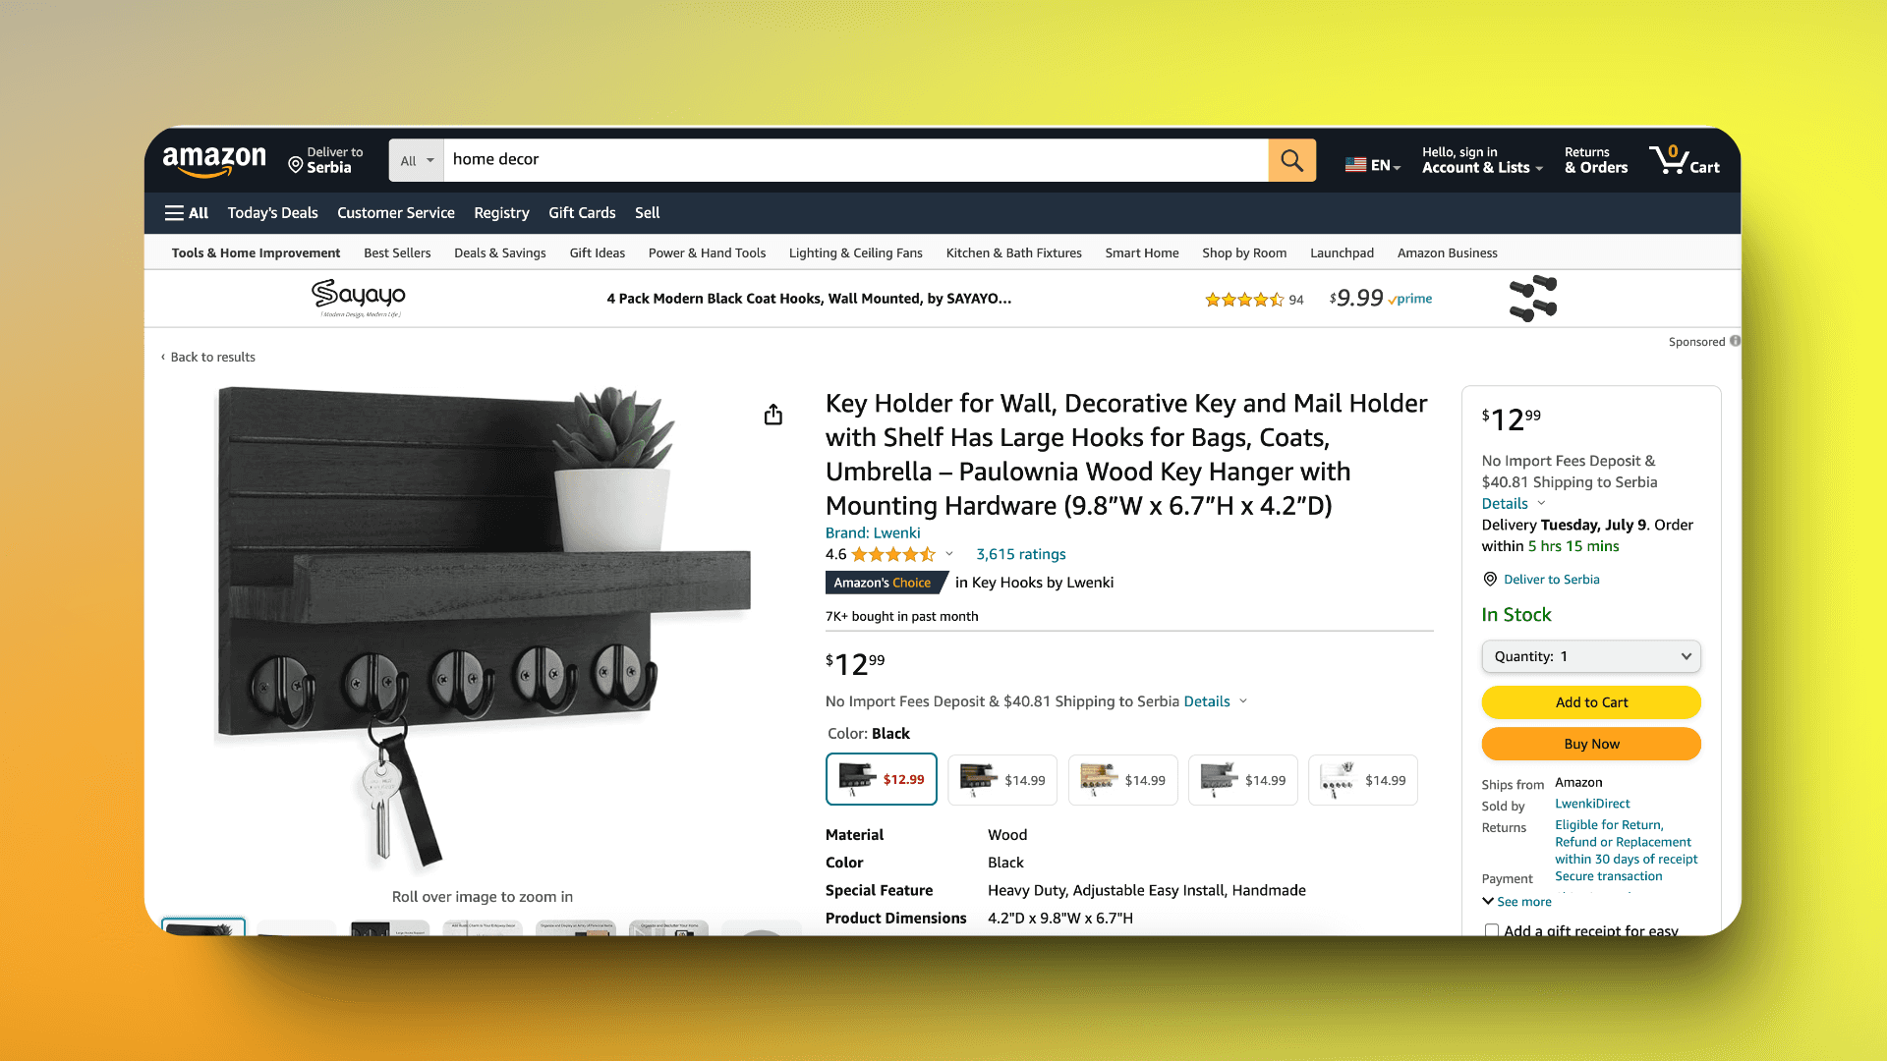Click the Amazon search bar icon

(x=1290, y=159)
